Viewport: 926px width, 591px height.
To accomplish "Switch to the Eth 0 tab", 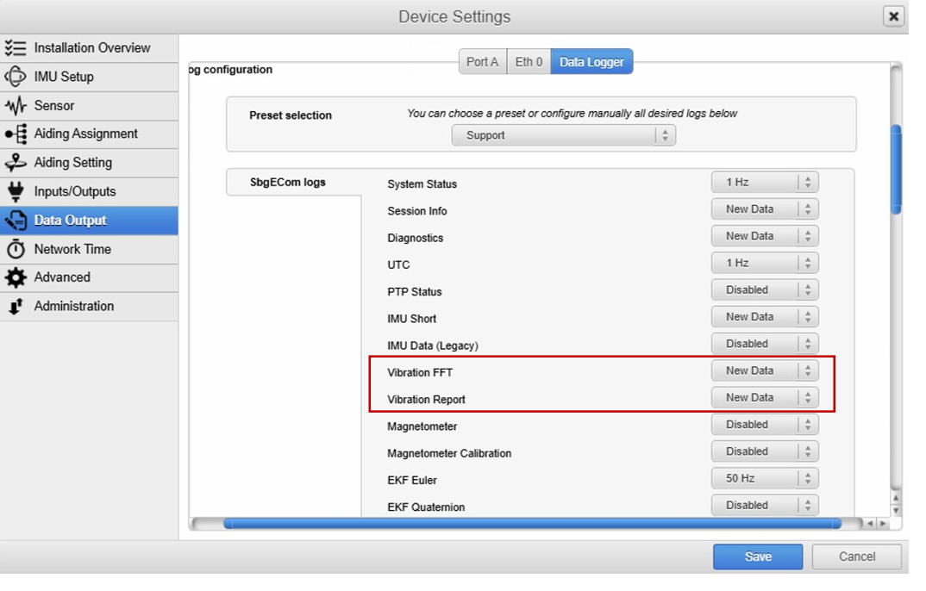I will (529, 62).
